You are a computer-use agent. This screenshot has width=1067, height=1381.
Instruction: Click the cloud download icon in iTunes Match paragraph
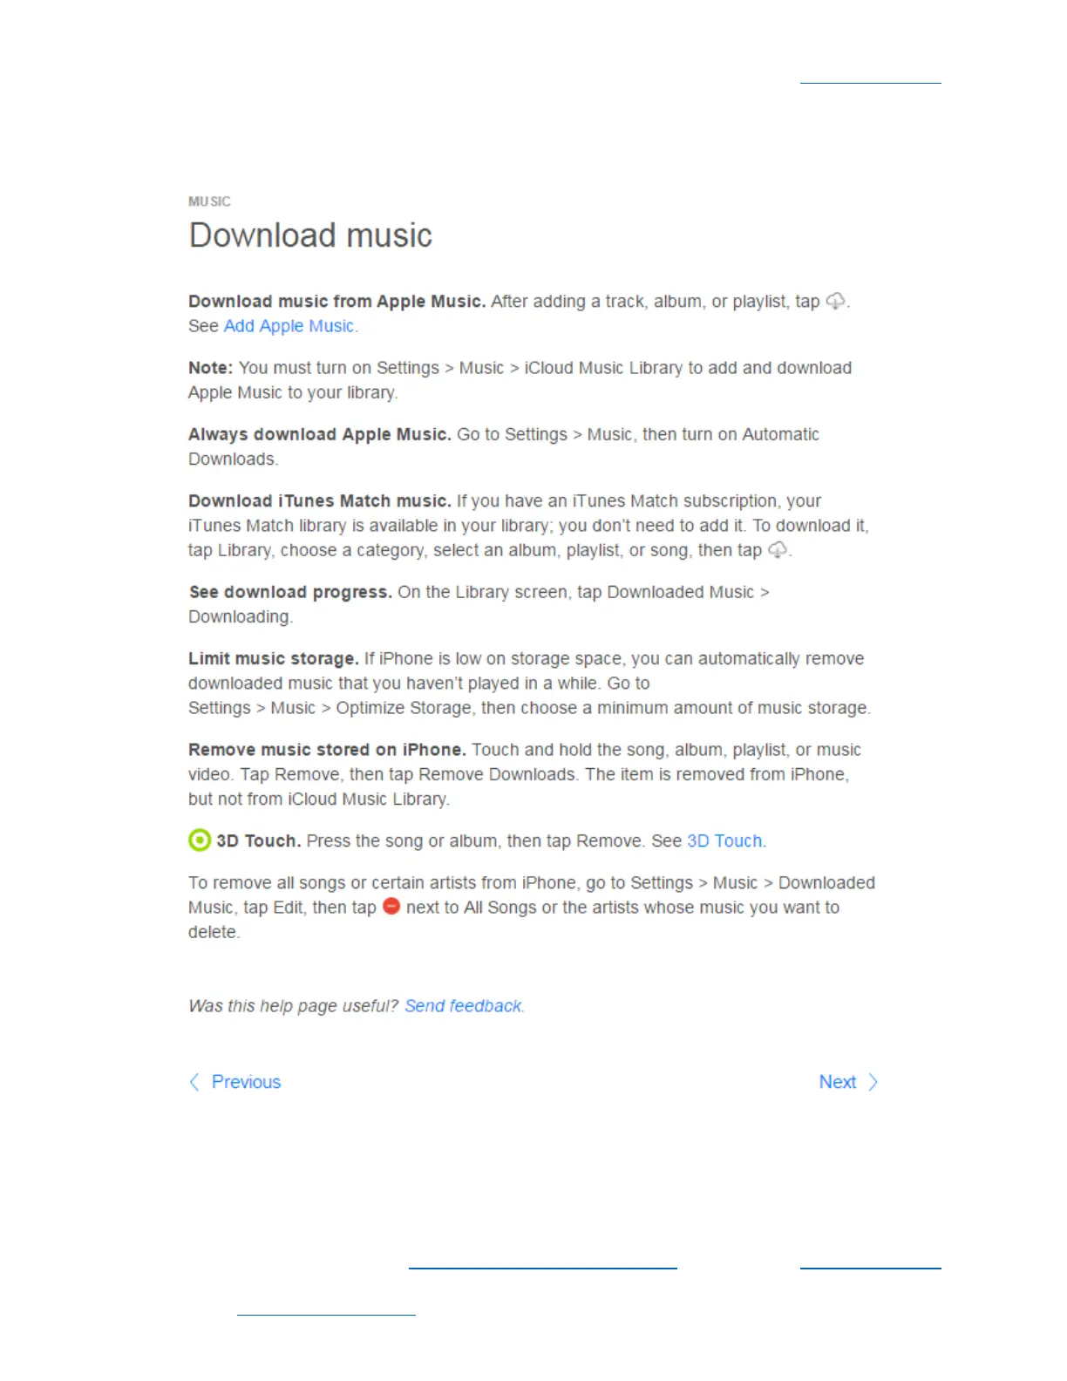click(x=778, y=550)
